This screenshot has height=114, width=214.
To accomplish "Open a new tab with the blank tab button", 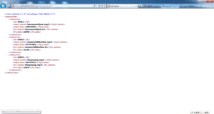I will [x=140, y=6].
